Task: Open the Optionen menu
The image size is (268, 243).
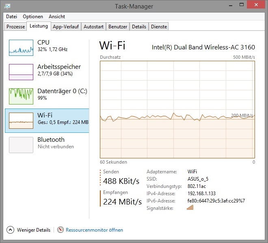Action: [33, 17]
